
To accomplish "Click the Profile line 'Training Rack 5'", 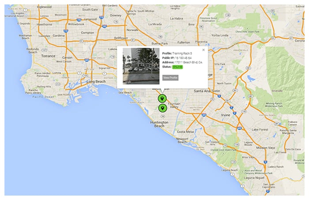I will click(x=177, y=53).
